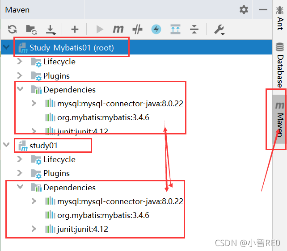Expand mysql-connector-java:8.0.22 under study01
Viewport: 287px width, 251px height.
tap(34, 201)
